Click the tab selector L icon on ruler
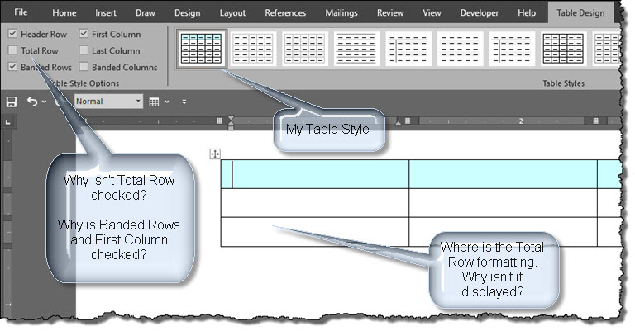The image size is (635, 331). 8,121
